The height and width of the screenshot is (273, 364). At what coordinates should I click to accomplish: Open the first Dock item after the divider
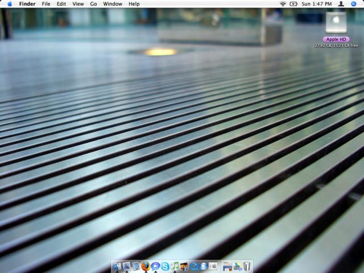click(227, 267)
